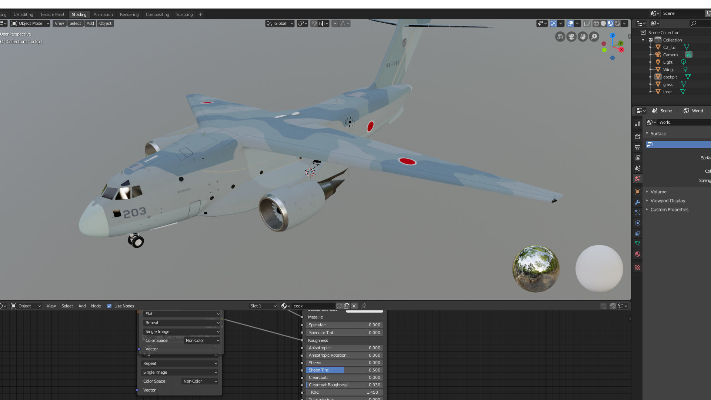Toggle orthographic grid view button in viewport
The width and height of the screenshot is (711, 400).
click(x=560, y=37)
